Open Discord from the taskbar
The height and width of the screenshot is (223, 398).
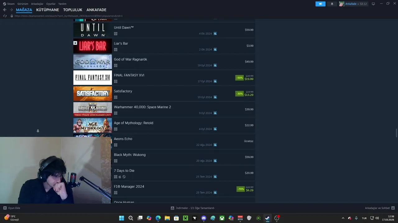click(204, 218)
